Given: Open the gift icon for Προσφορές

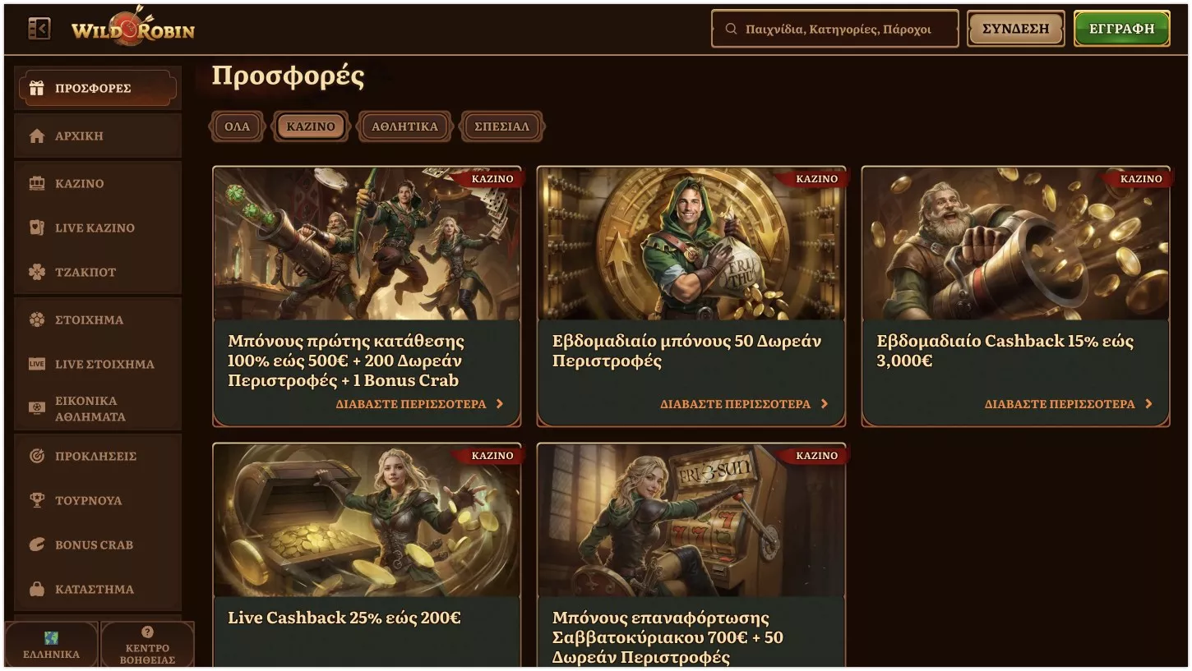Looking at the screenshot, I should [x=36, y=88].
